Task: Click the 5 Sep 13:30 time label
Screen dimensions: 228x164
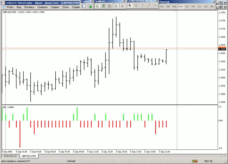Action: pyautogui.click(x=107, y=152)
